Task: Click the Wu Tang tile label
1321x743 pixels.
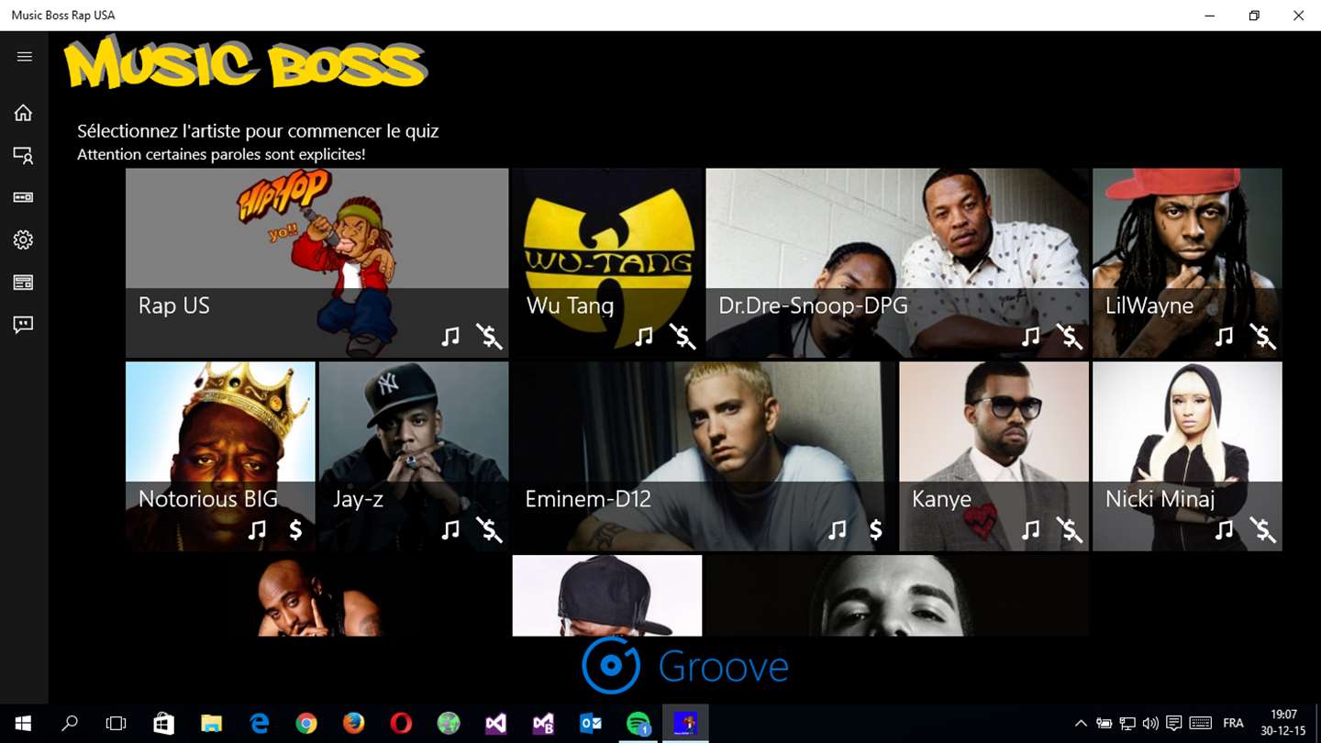Action: click(x=570, y=305)
